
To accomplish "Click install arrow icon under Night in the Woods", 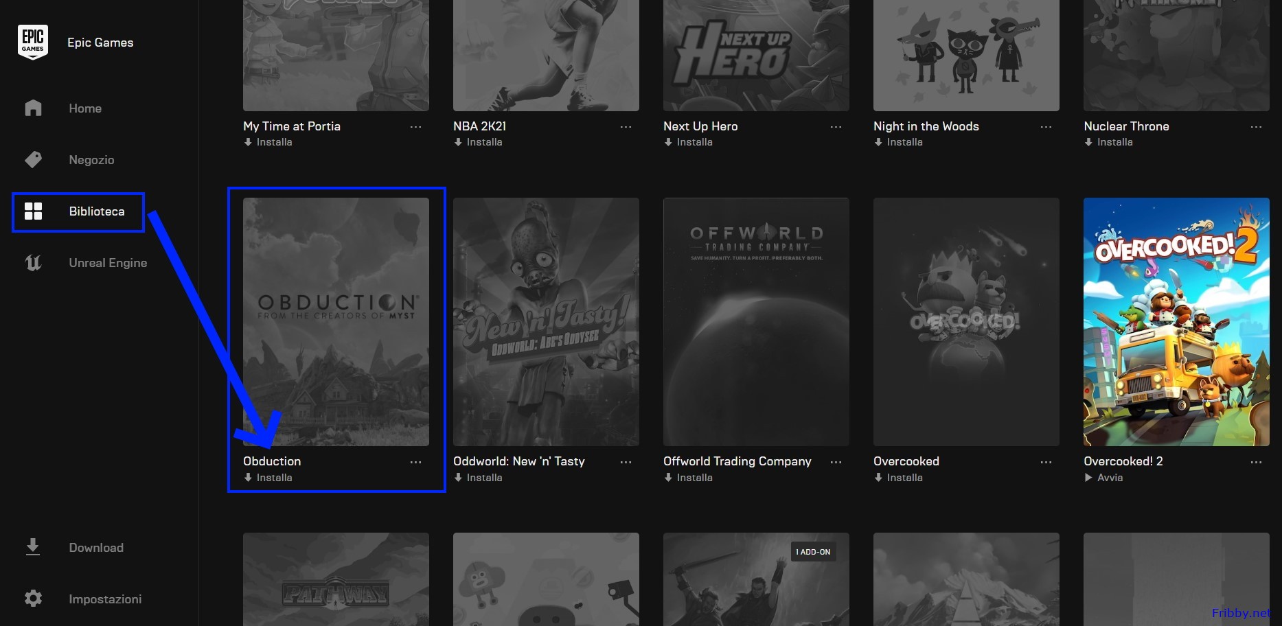I will 878,142.
